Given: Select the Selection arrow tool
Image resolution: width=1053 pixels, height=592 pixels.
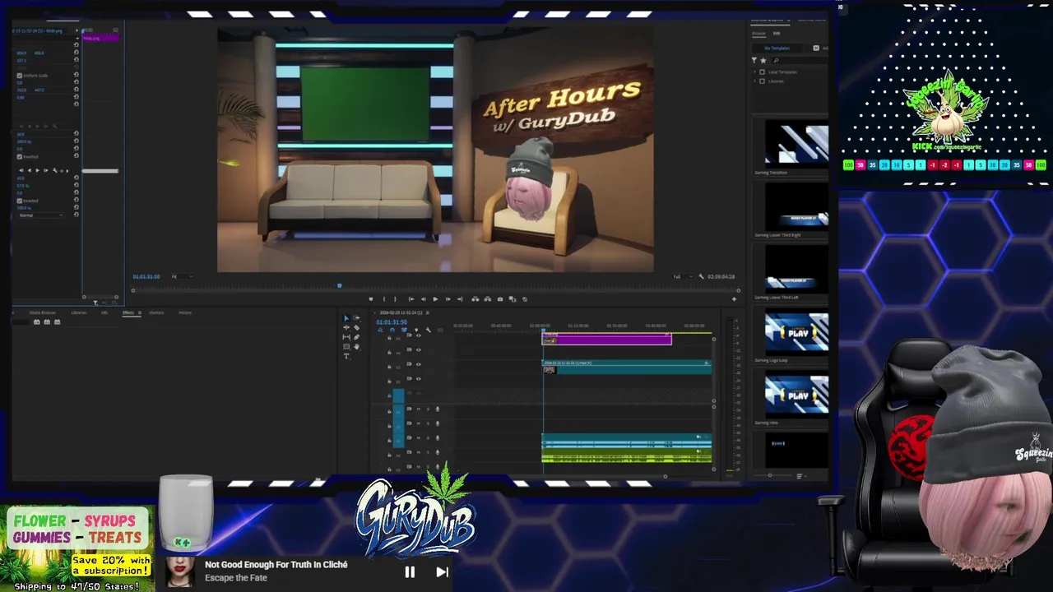Looking at the screenshot, I should pyautogui.click(x=346, y=318).
